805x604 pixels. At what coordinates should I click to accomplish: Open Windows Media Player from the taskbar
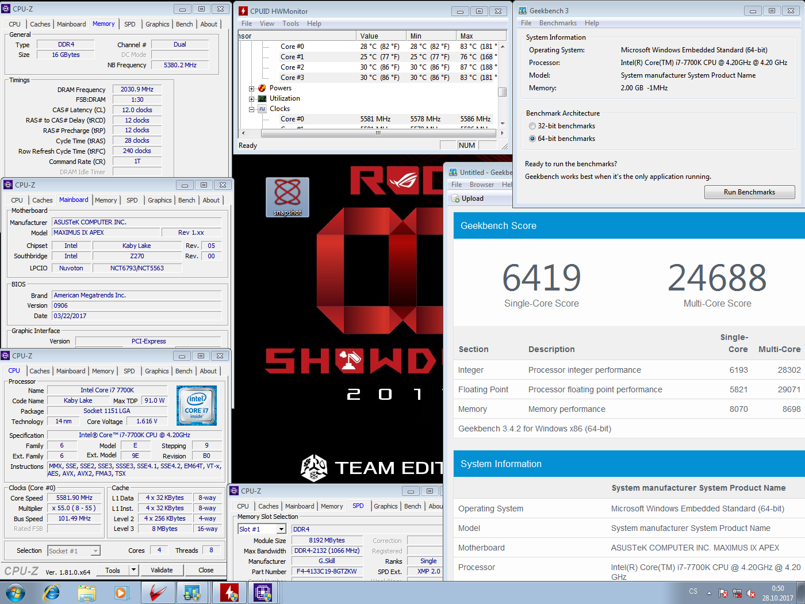(x=121, y=592)
